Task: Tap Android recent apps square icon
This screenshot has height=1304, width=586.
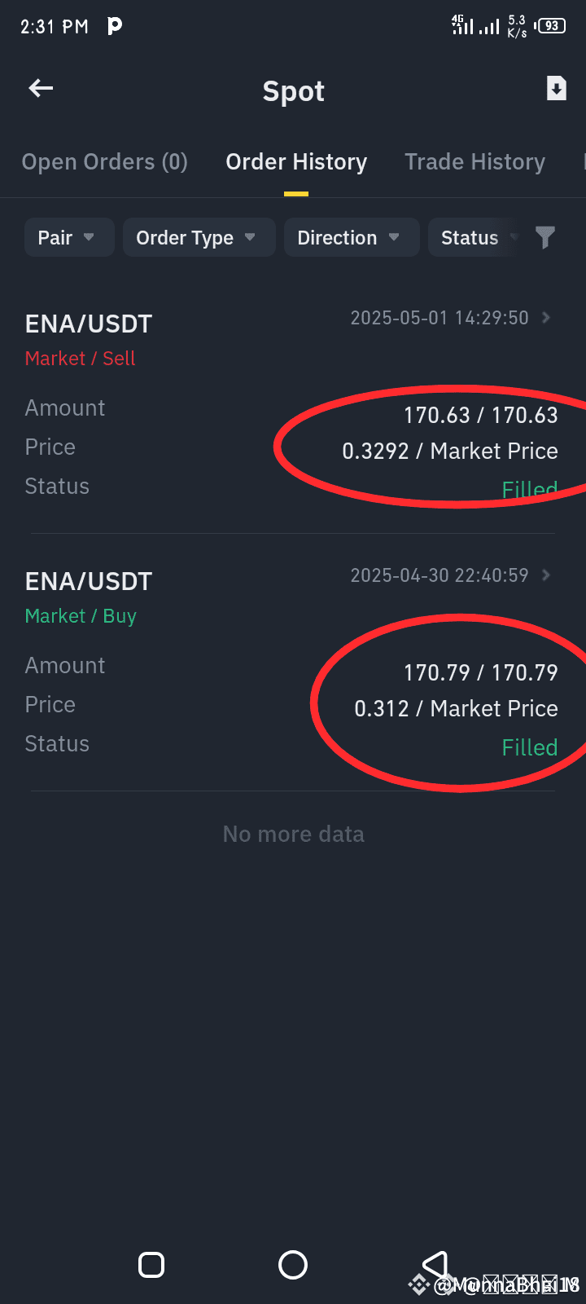Action: [151, 1265]
